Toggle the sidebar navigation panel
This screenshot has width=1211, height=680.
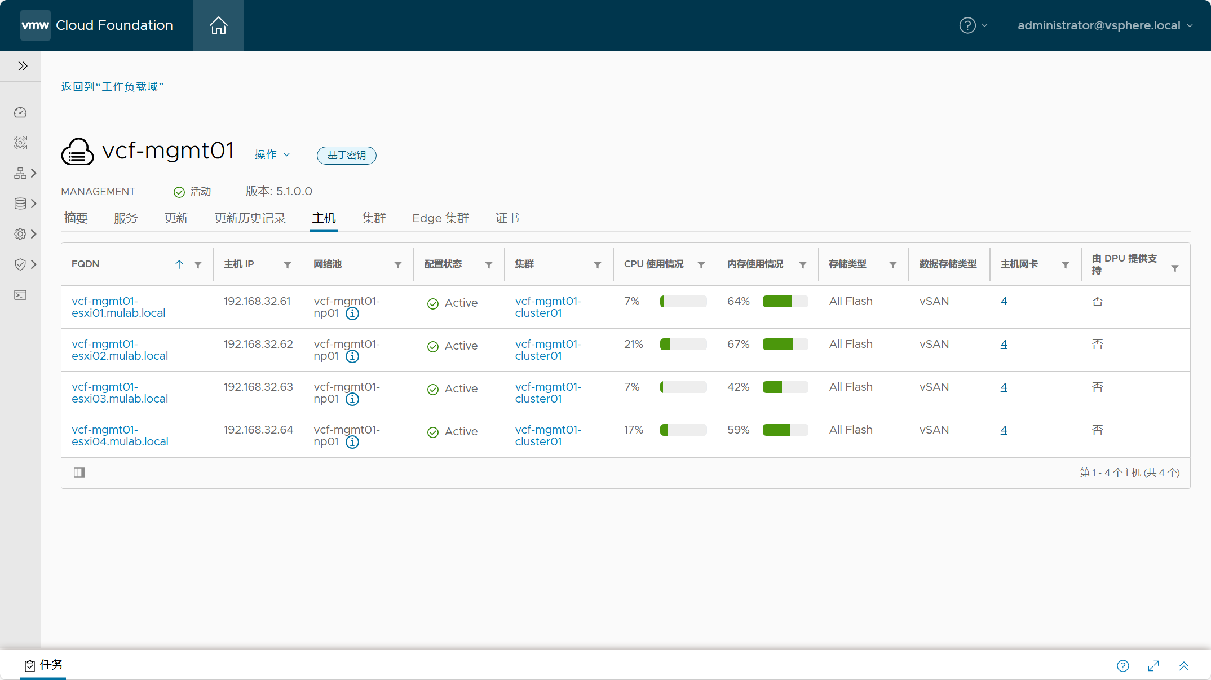(x=23, y=66)
